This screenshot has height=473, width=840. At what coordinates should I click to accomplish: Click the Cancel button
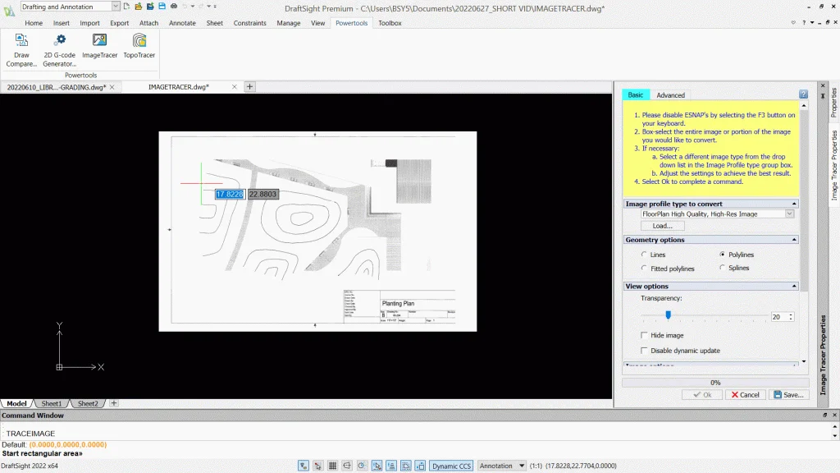click(745, 395)
